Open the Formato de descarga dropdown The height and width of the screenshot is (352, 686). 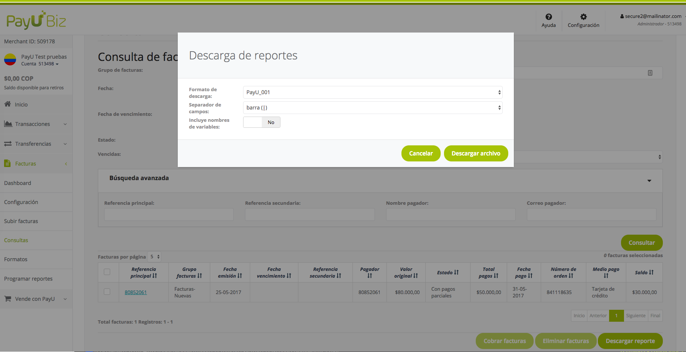(x=372, y=92)
